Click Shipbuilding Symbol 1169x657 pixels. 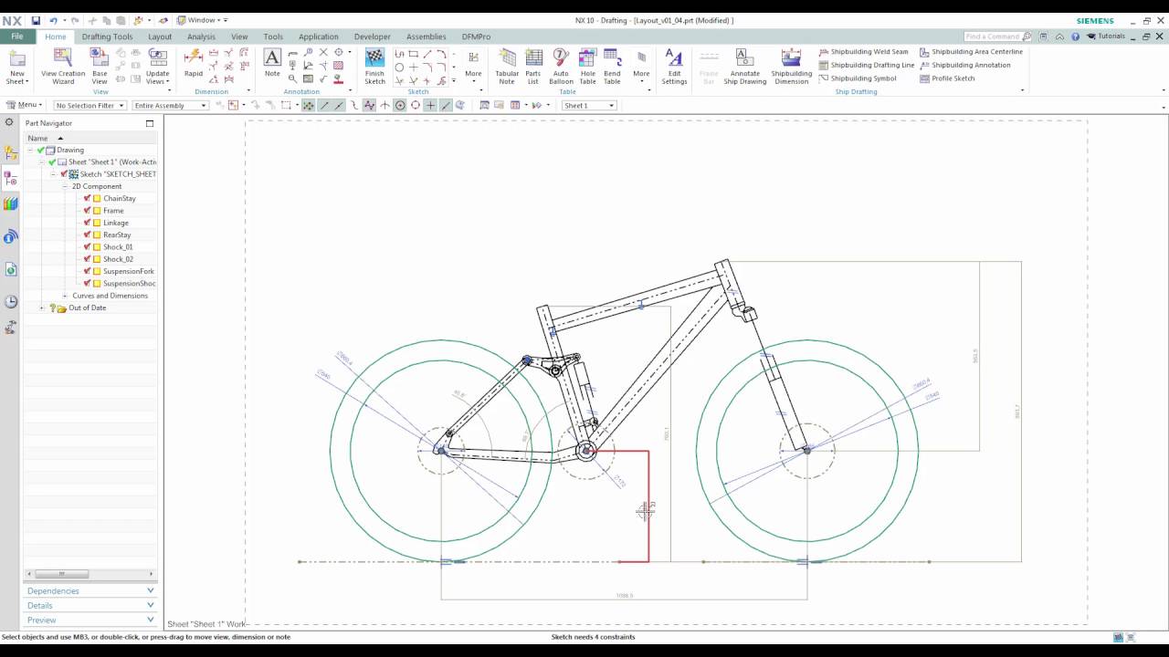tap(858, 78)
